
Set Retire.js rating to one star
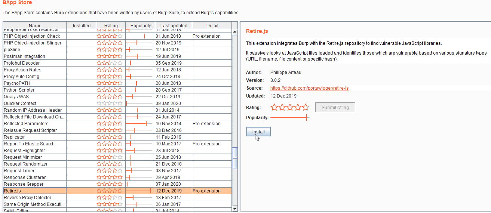(x=274, y=107)
